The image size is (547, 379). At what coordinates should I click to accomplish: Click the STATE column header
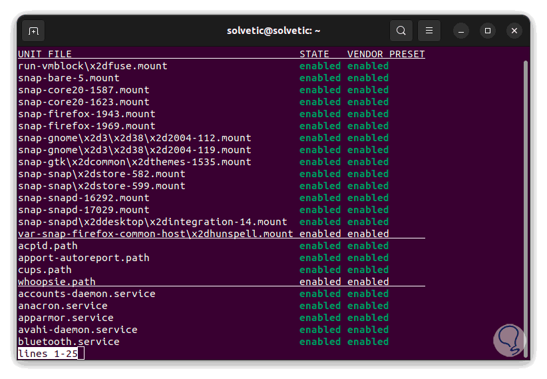point(314,54)
